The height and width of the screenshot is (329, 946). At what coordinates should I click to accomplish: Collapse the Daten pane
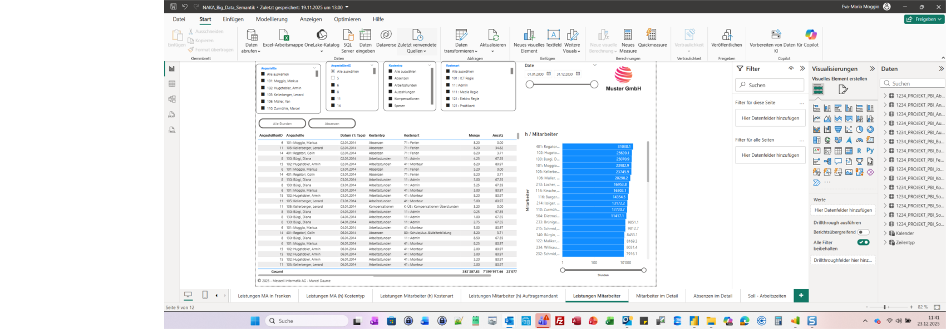point(941,69)
